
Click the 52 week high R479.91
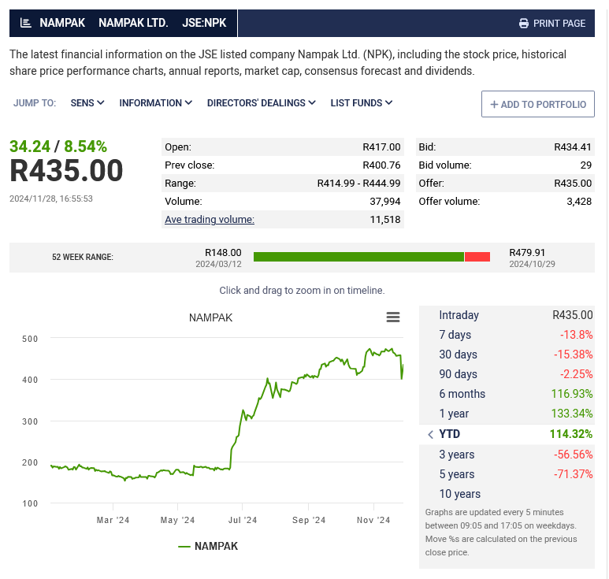click(x=527, y=253)
